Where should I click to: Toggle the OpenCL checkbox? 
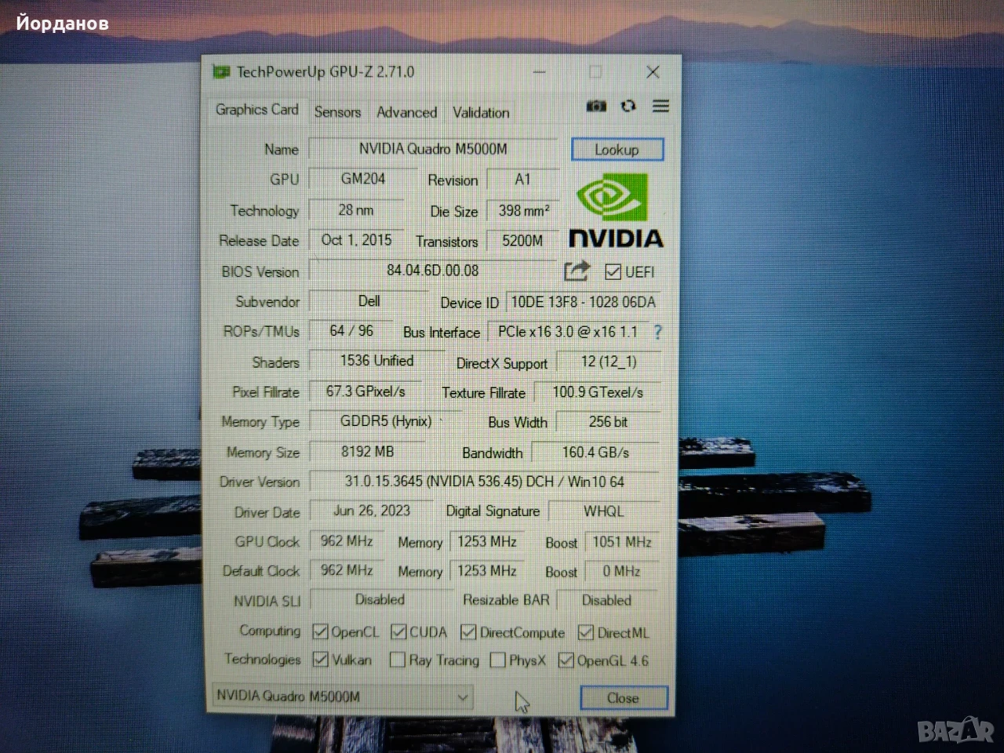320,631
